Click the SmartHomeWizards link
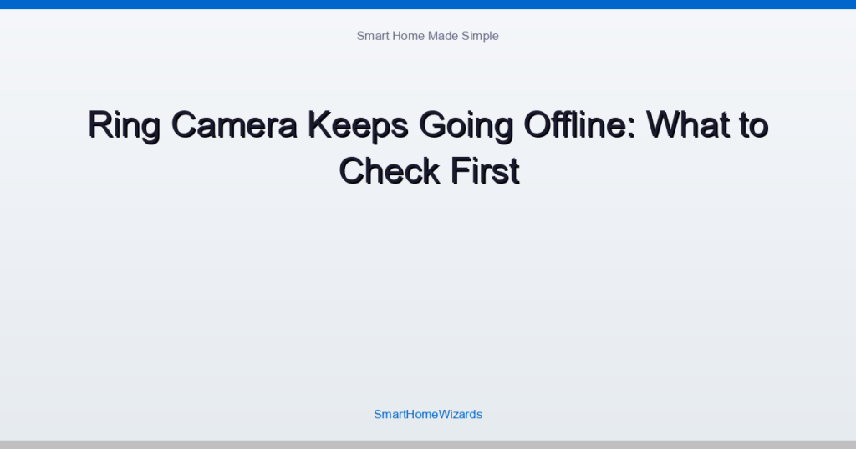This screenshot has height=449, width=856. point(427,414)
